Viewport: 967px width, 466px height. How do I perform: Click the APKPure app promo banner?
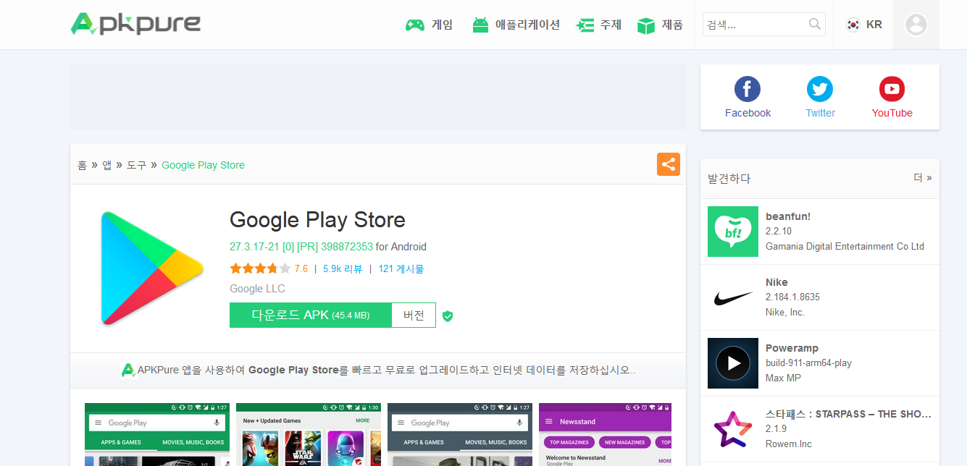pos(378,370)
